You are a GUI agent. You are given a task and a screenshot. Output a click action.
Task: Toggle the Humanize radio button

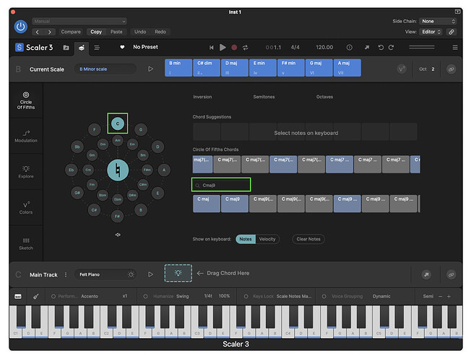(x=145, y=297)
